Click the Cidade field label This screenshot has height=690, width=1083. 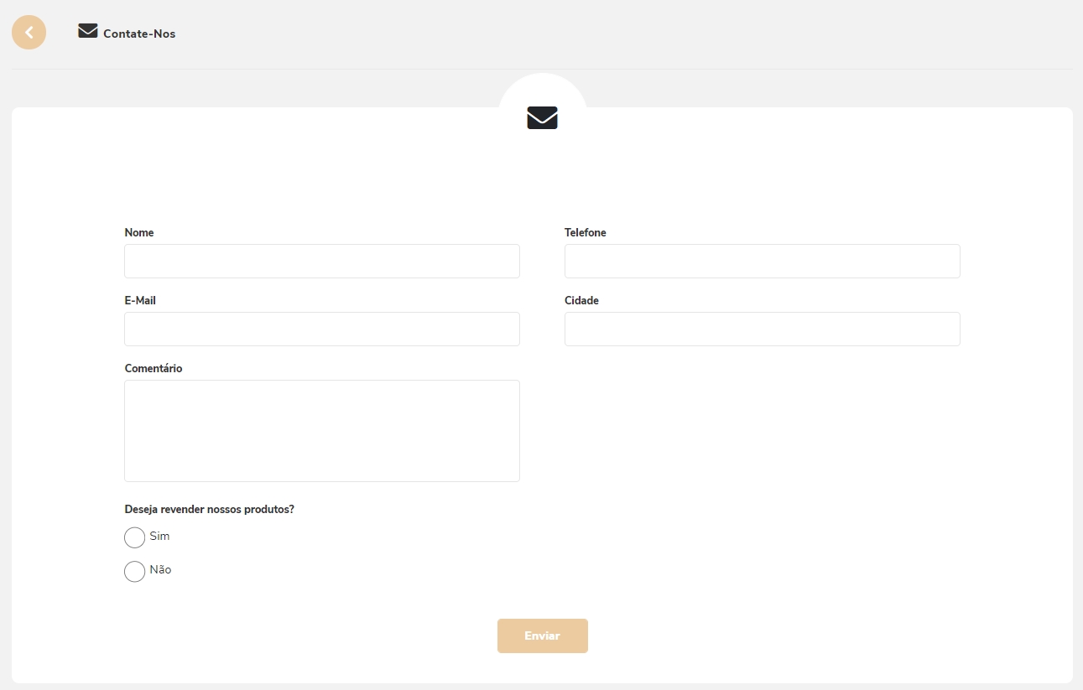581,300
